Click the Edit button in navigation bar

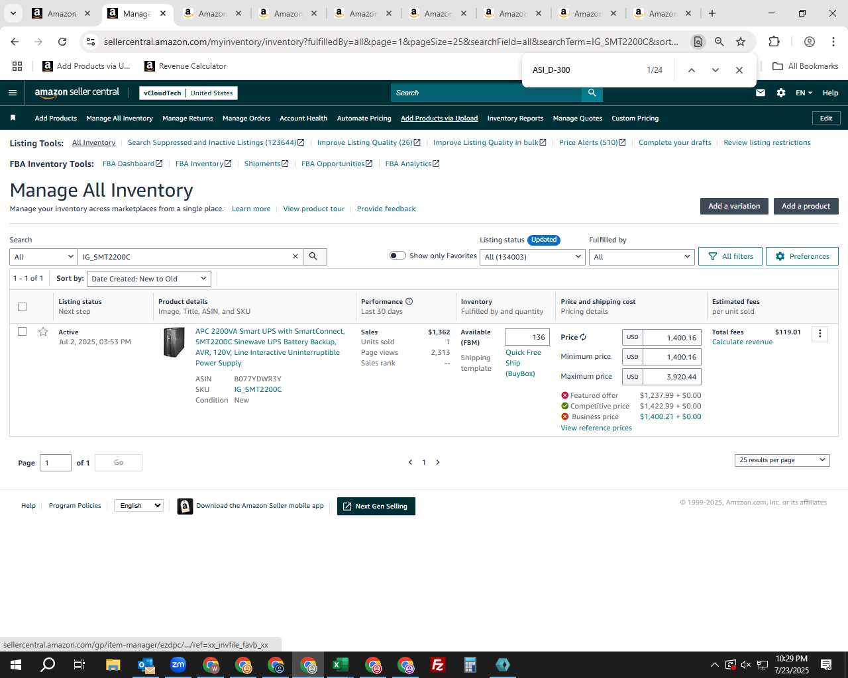coord(826,118)
